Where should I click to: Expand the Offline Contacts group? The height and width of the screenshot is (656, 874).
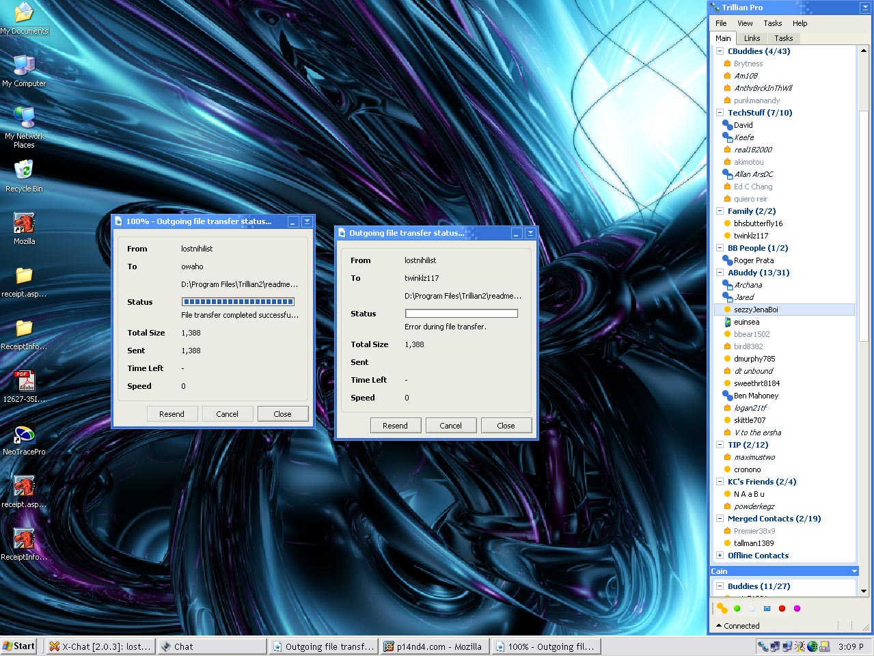coord(720,556)
